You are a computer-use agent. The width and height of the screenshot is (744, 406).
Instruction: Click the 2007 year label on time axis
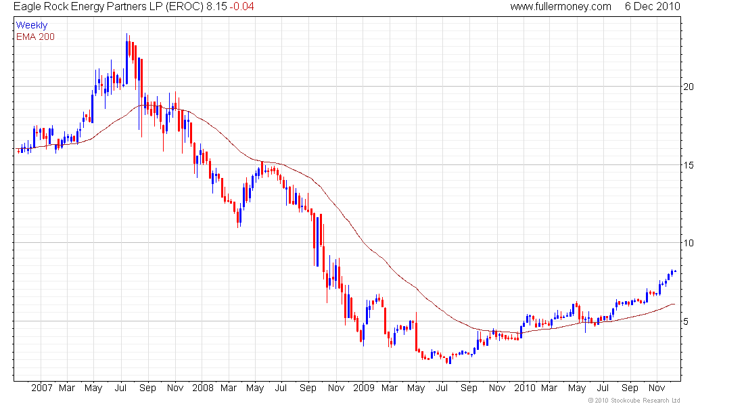pyautogui.click(x=42, y=388)
